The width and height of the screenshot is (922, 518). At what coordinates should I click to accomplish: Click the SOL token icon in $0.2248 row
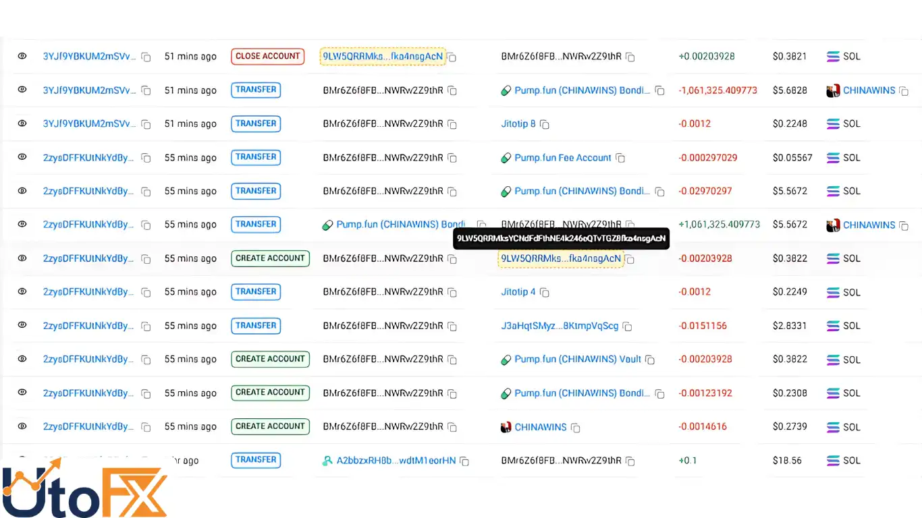coord(833,123)
